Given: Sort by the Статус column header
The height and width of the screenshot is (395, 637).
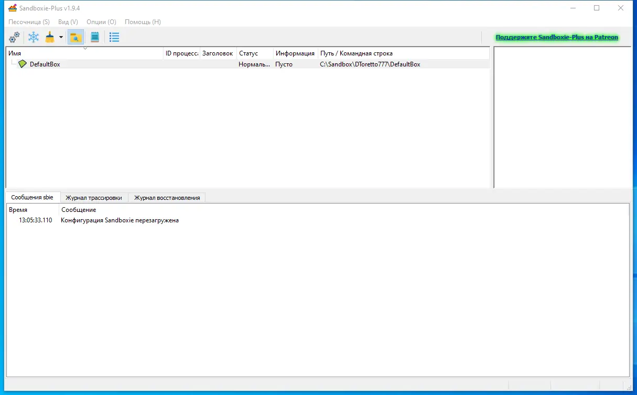Looking at the screenshot, I should (255, 53).
